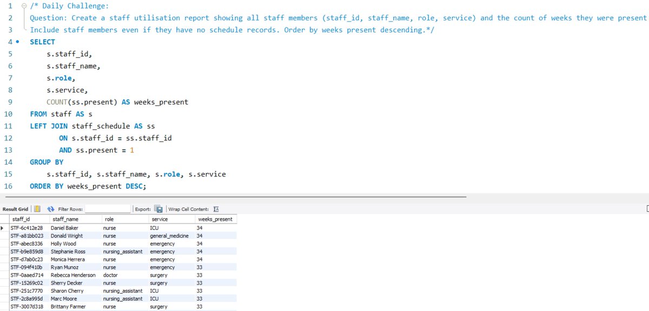Click LEFT JOIN staff_schedule line
649x311 pixels.
[92, 126]
